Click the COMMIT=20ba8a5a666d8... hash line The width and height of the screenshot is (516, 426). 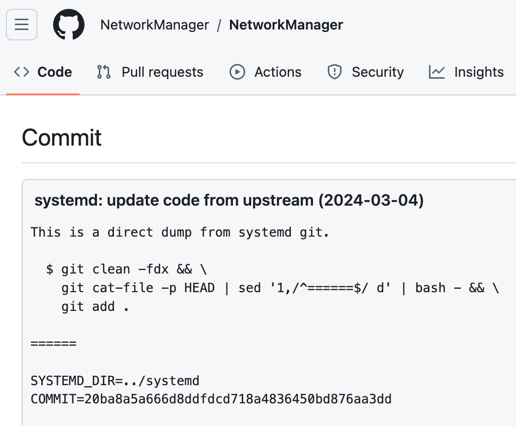coord(211,399)
